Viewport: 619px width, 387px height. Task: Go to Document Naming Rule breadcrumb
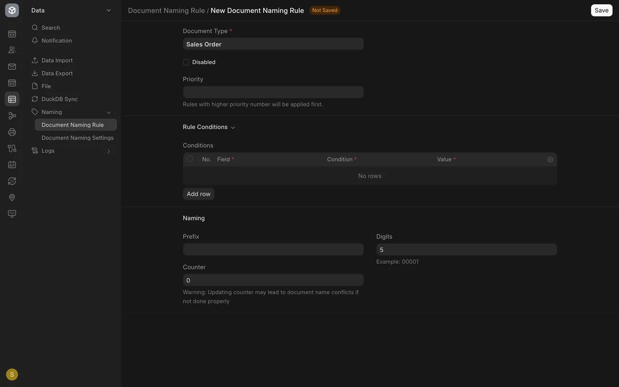(x=166, y=10)
